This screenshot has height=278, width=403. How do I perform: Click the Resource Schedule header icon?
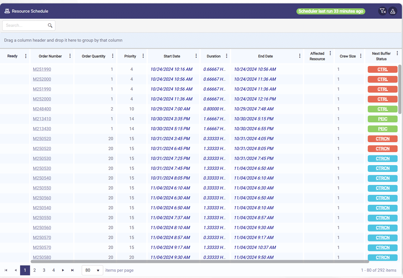coord(7,11)
